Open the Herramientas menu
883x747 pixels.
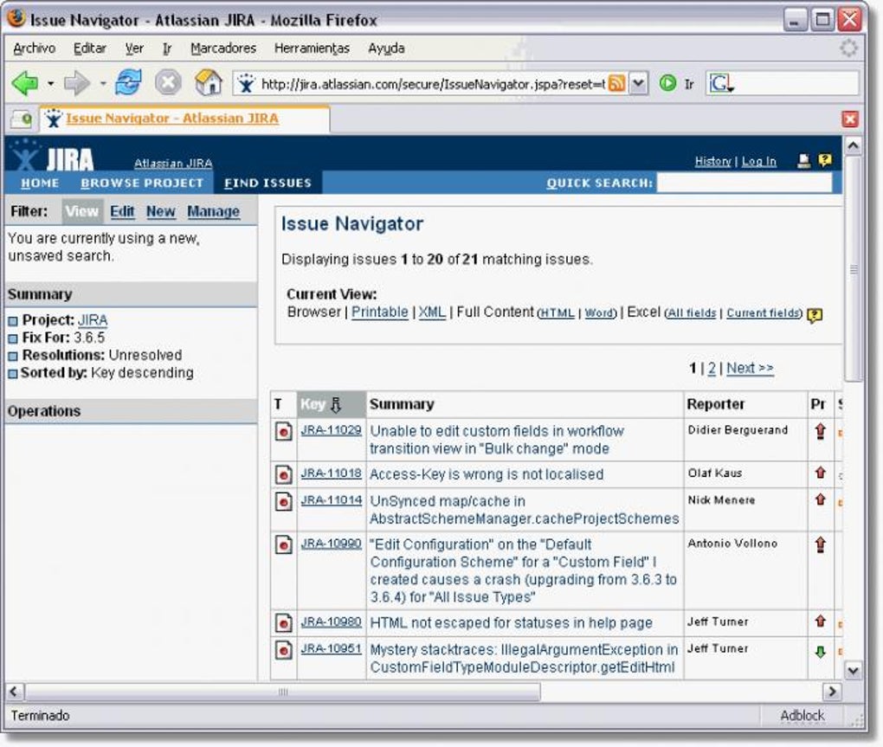[x=312, y=48]
